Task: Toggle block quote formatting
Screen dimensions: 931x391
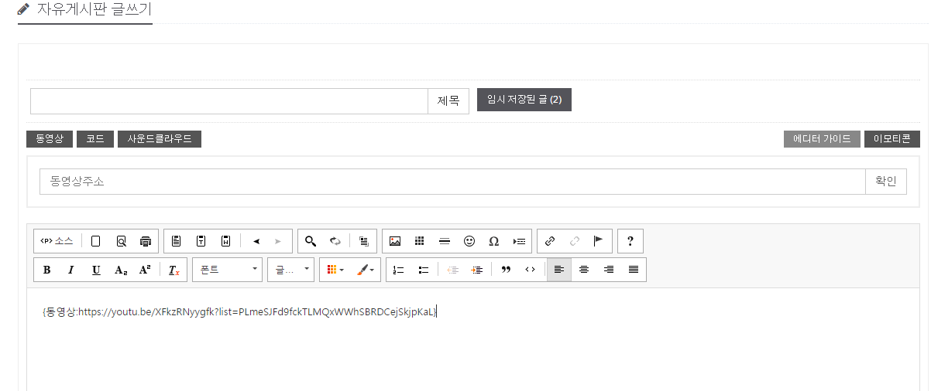Action: [507, 270]
